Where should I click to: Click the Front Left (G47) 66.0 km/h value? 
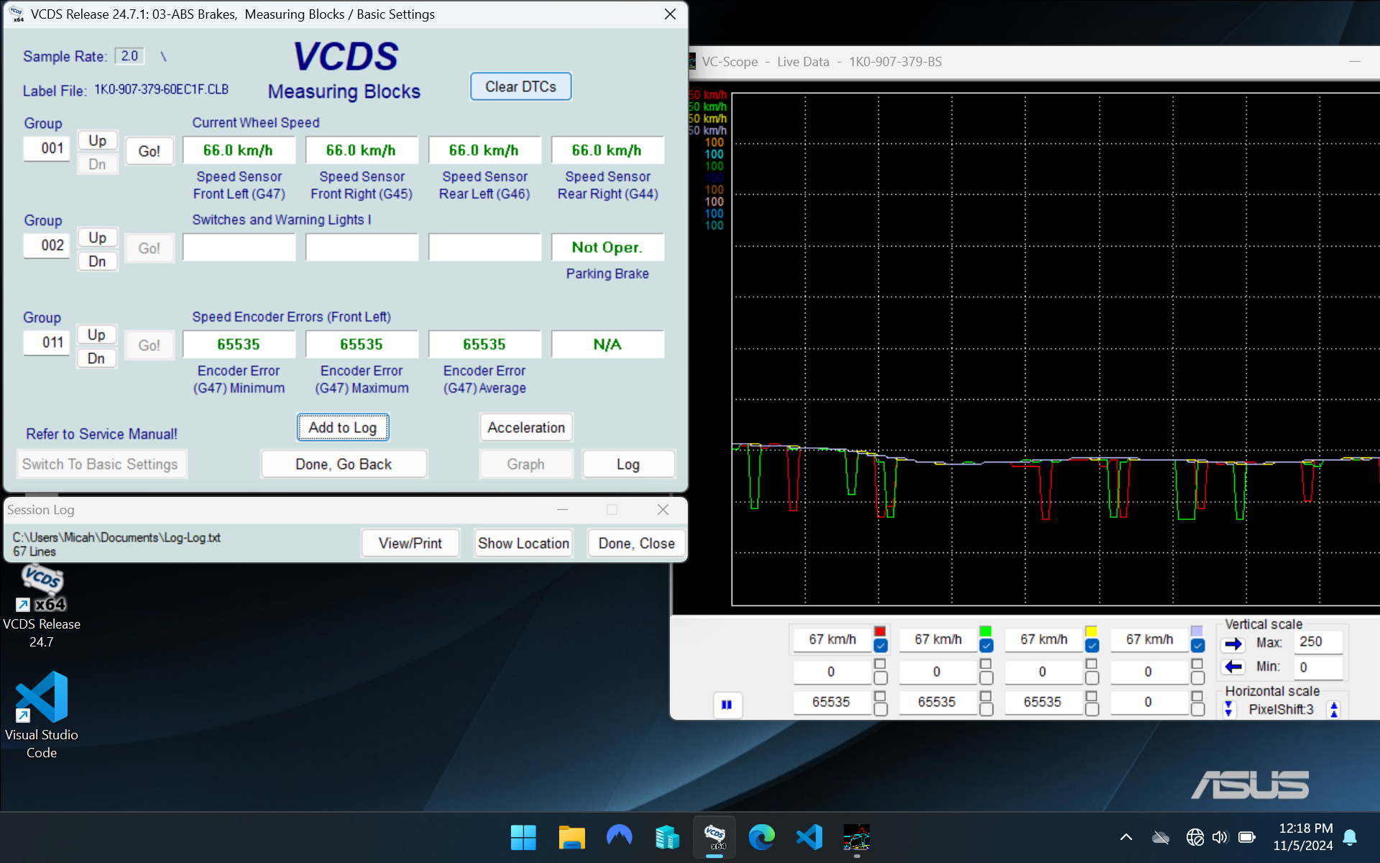[x=239, y=150]
